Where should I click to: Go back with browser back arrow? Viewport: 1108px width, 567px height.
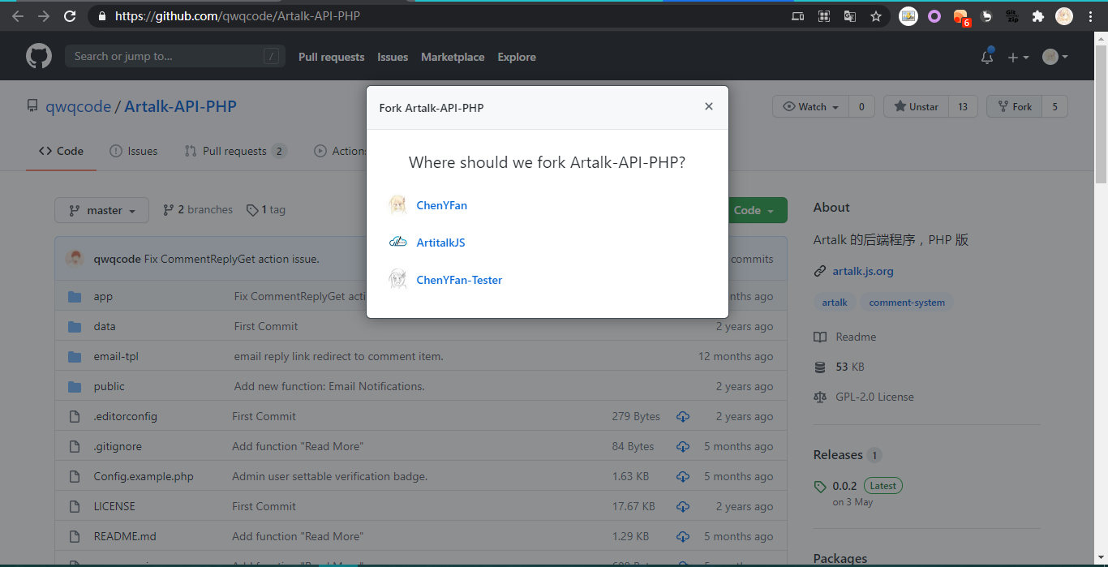coord(18,16)
